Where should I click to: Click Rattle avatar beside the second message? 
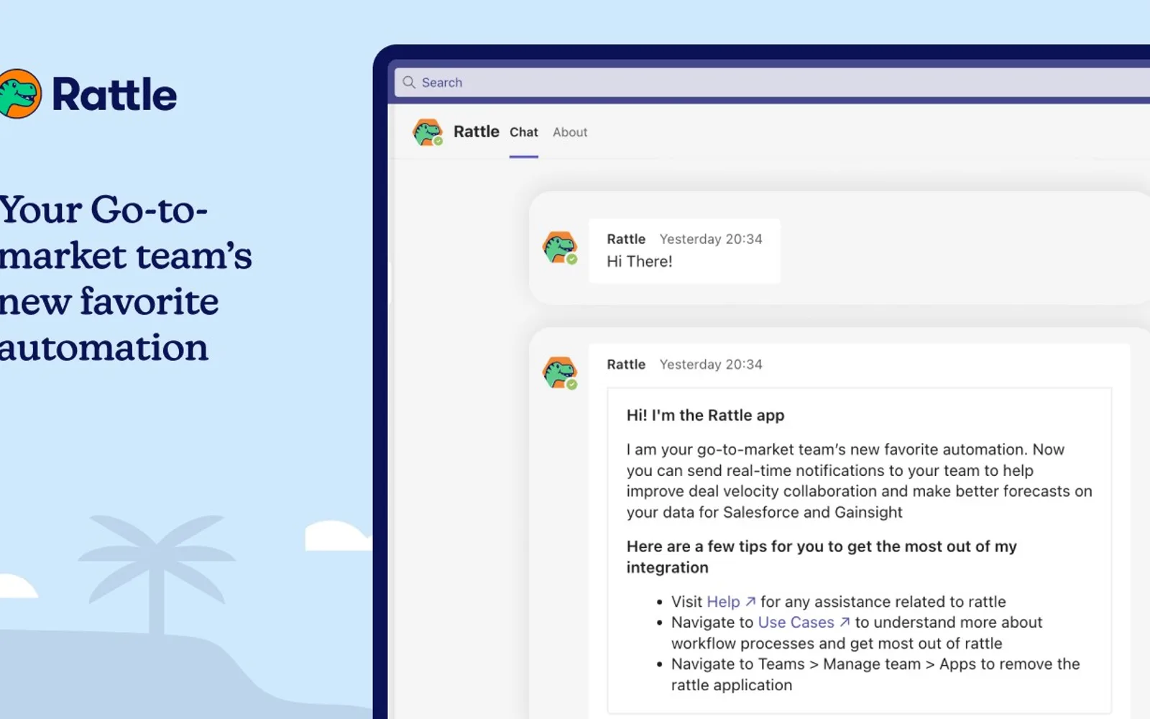coord(560,373)
